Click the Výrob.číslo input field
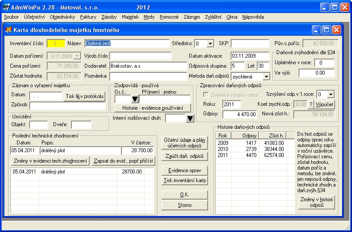352x232 pixels. (x=141, y=56)
